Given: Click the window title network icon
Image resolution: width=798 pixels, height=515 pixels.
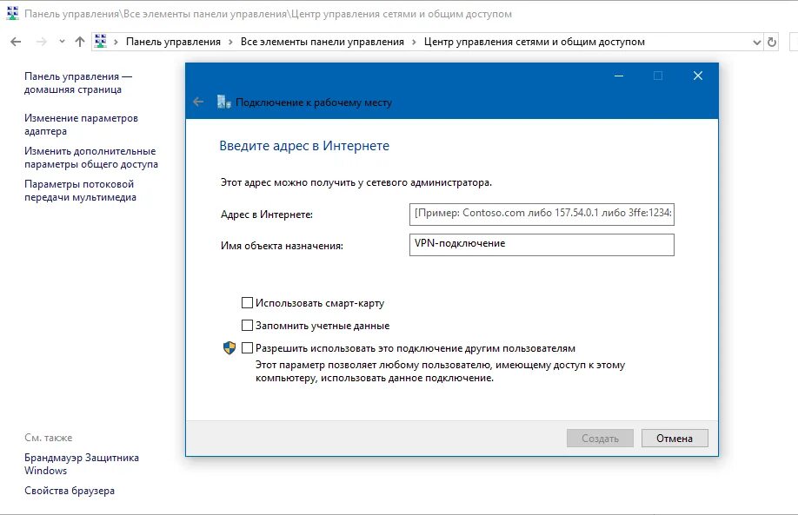Looking at the screenshot, I should tap(13, 13).
